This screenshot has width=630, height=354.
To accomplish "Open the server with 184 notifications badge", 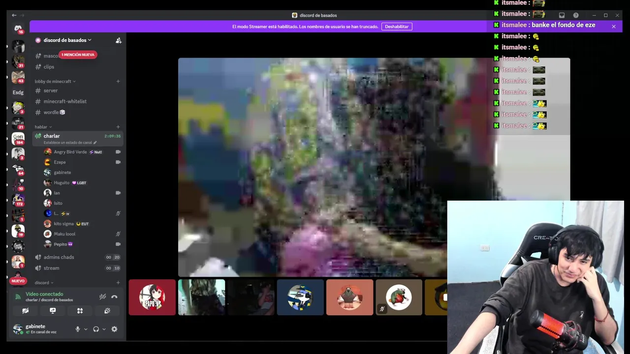I will (x=18, y=138).
